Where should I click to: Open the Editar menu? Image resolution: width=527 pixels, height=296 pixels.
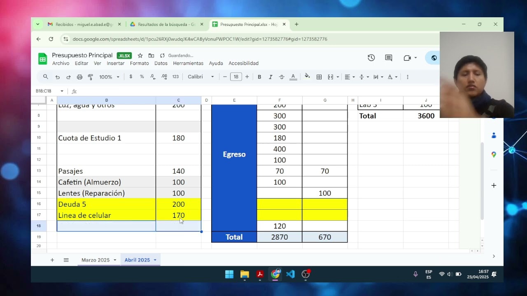[82, 63]
